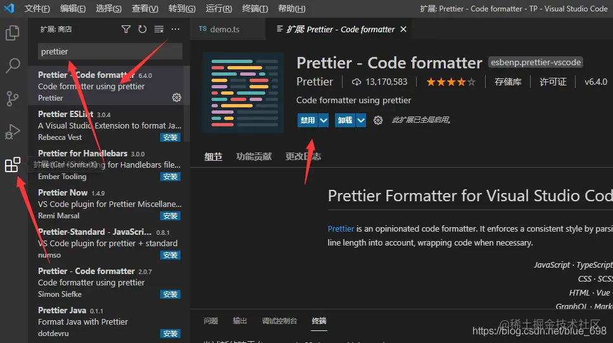Click the 禁用 disable button
This screenshot has width=613, height=343.
[308, 120]
